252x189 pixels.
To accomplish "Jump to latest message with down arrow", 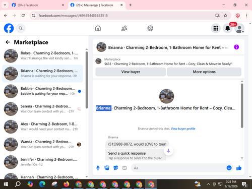I will coord(168,151).
